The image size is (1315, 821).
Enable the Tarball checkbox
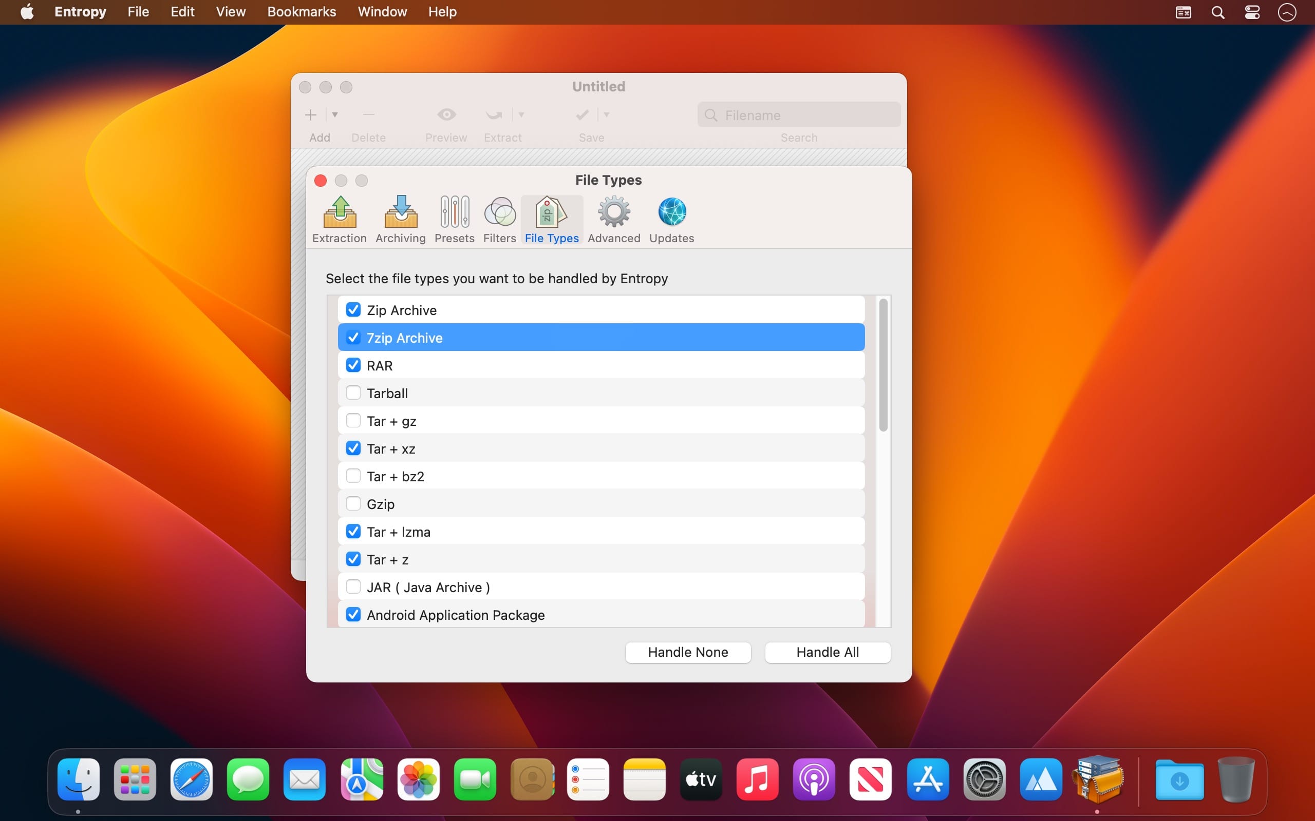tap(353, 393)
